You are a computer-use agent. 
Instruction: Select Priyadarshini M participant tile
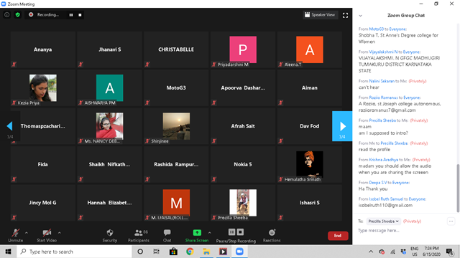click(243, 49)
